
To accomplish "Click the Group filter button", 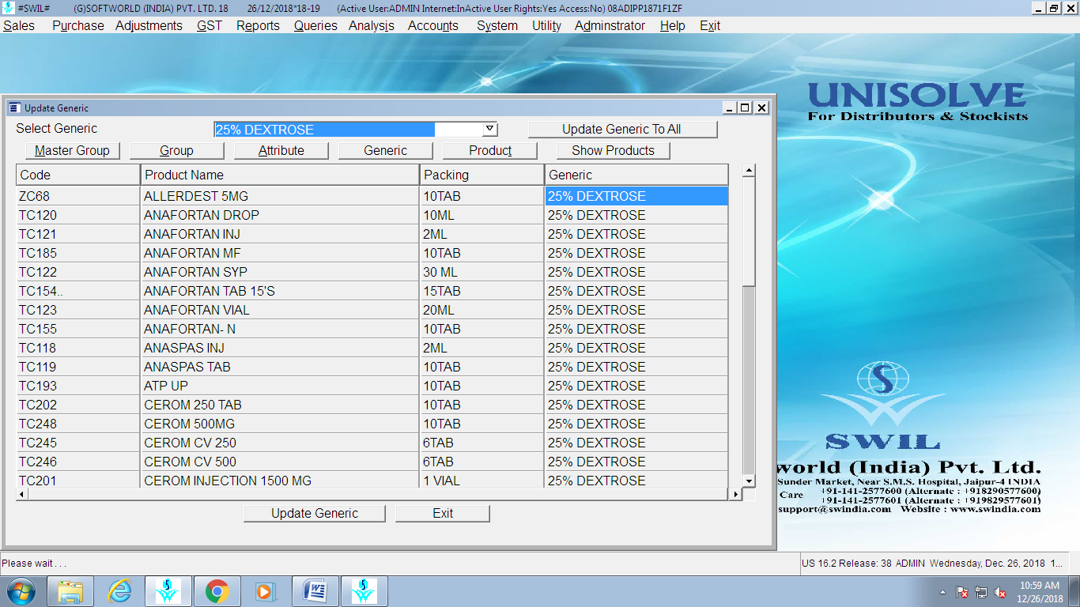I will [176, 150].
